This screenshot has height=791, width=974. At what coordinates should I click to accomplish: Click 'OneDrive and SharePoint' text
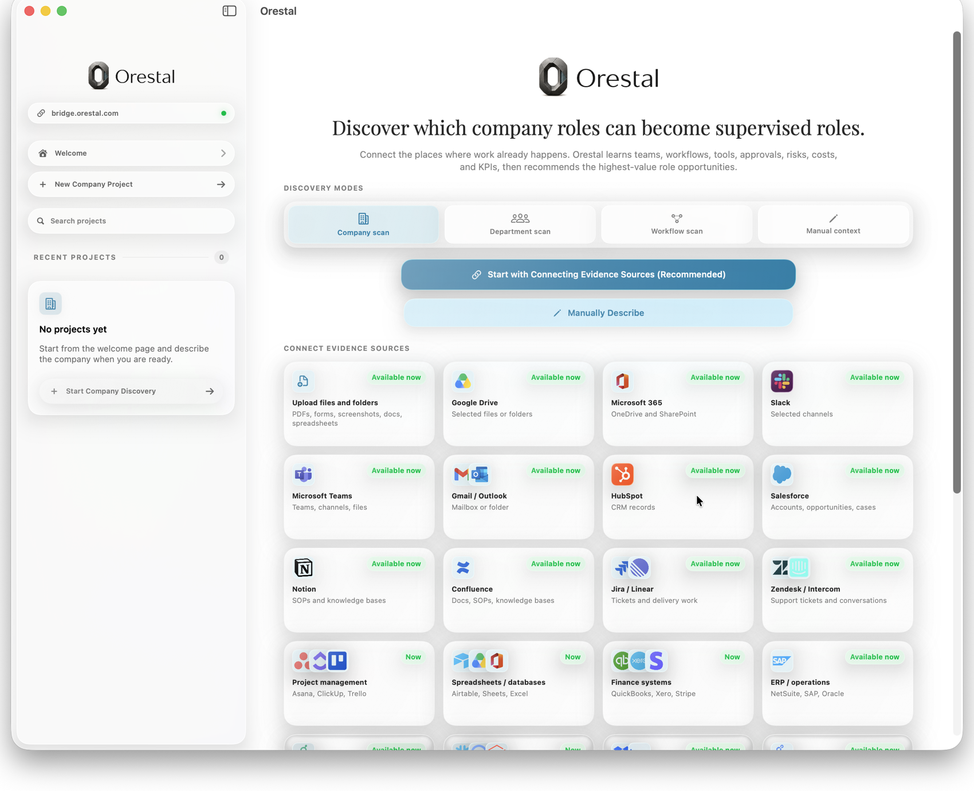[653, 414]
